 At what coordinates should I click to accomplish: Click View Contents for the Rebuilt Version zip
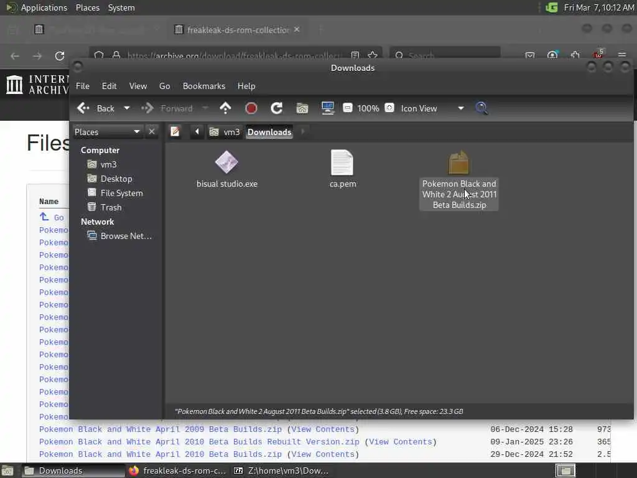(x=401, y=442)
